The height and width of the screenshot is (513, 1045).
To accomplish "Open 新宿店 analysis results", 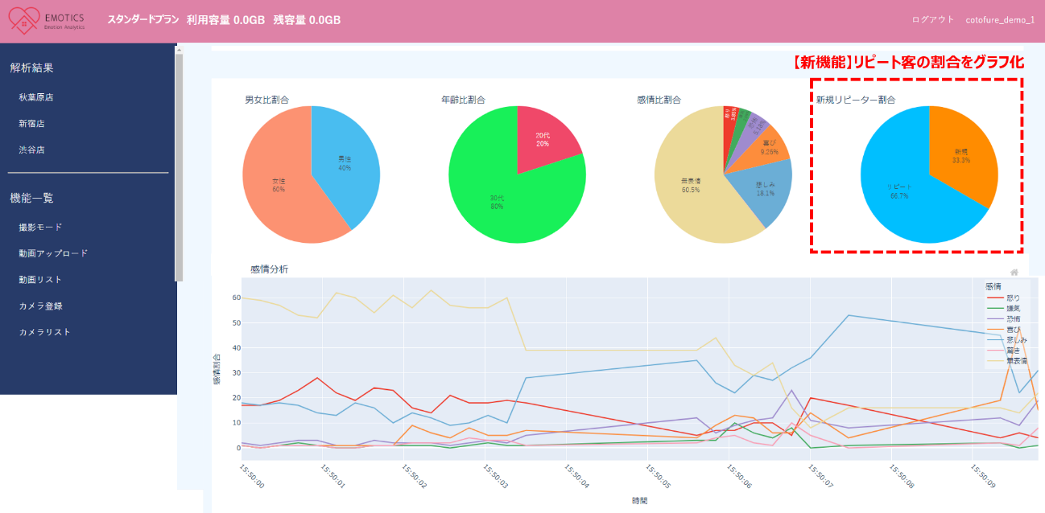I will 31,124.
